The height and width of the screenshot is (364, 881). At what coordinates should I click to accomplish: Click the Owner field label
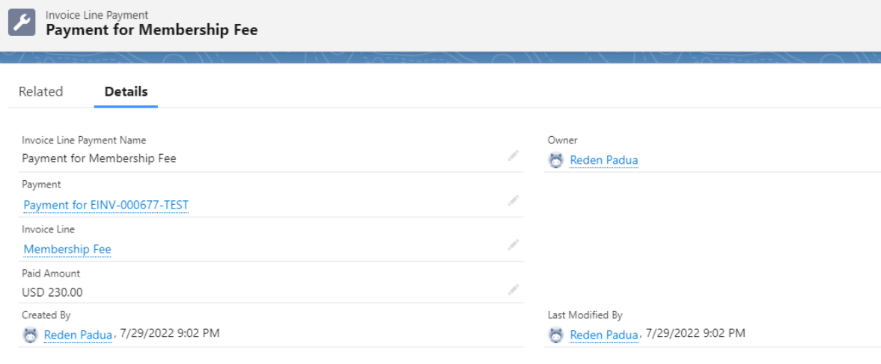coord(562,141)
